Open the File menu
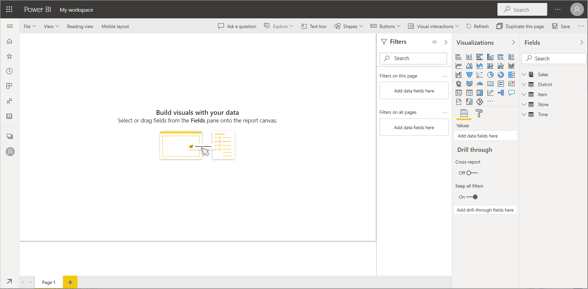The height and width of the screenshot is (289, 588). pos(29,26)
